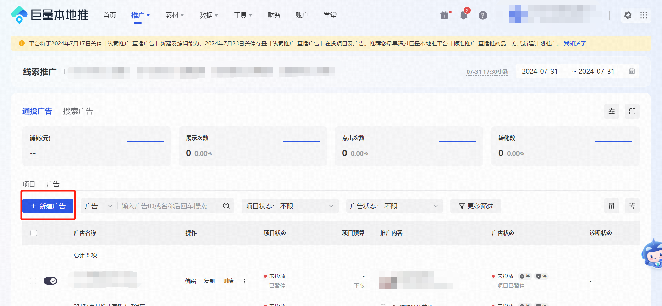
Task: Click the fullscreen expand icon
Action: point(632,111)
